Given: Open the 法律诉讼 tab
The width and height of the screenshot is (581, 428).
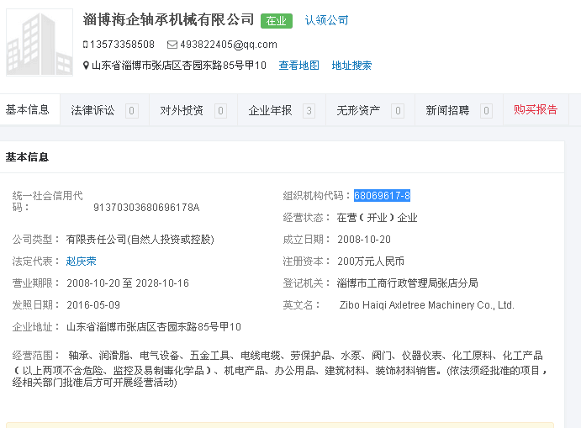Looking at the screenshot, I should pyautogui.click(x=92, y=110).
